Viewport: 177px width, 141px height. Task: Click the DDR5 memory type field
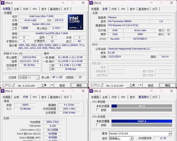tap(25, 105)
